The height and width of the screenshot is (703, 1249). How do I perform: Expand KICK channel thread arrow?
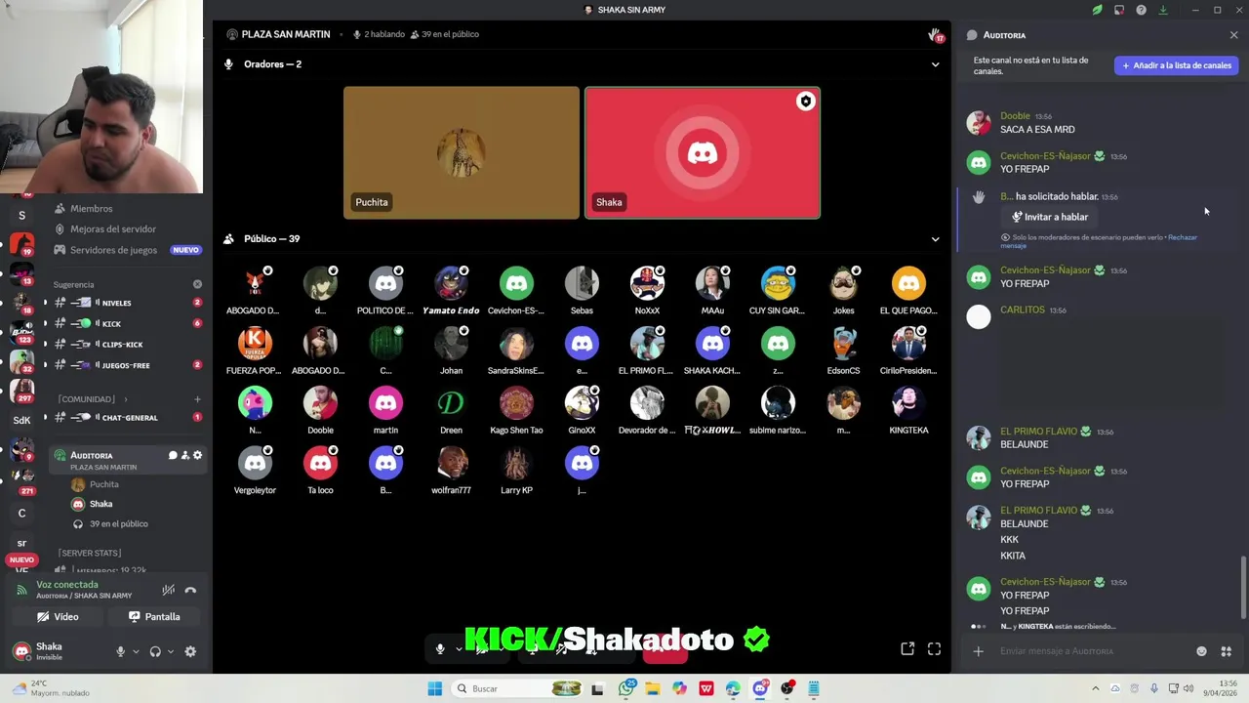coord(45,323)
